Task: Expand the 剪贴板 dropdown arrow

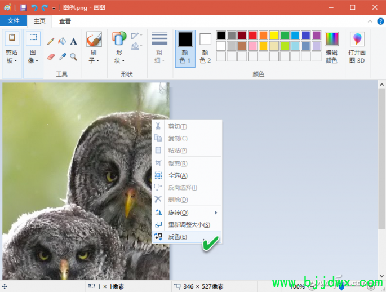Action: coord(16,60)
